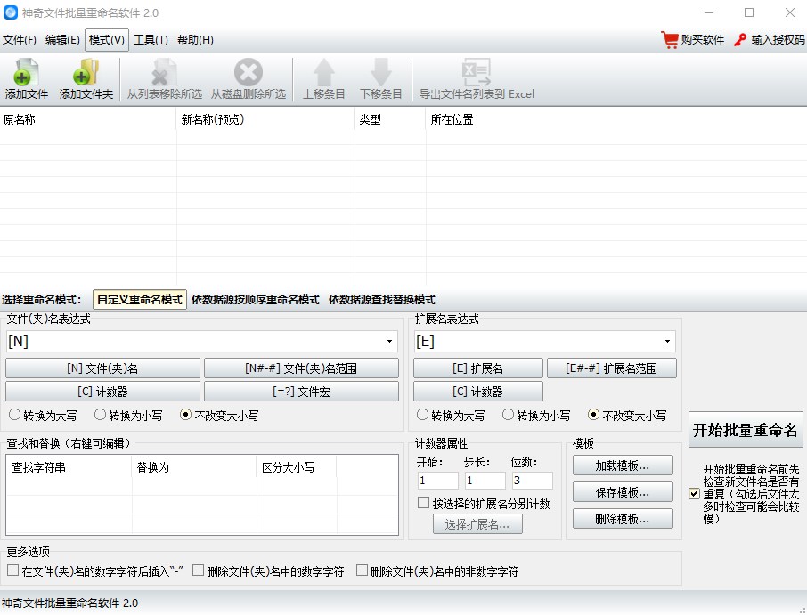This screenshot has height=615, width=807.
Task: Click the 下移条目 arrow icon
Action: click(381, 73)
